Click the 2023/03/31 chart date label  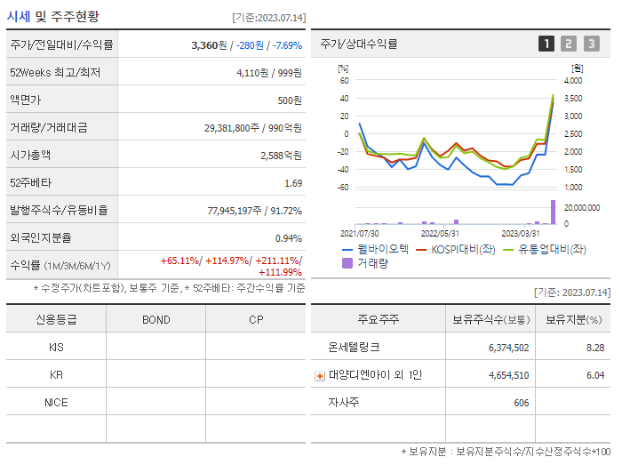coord(521,233)
